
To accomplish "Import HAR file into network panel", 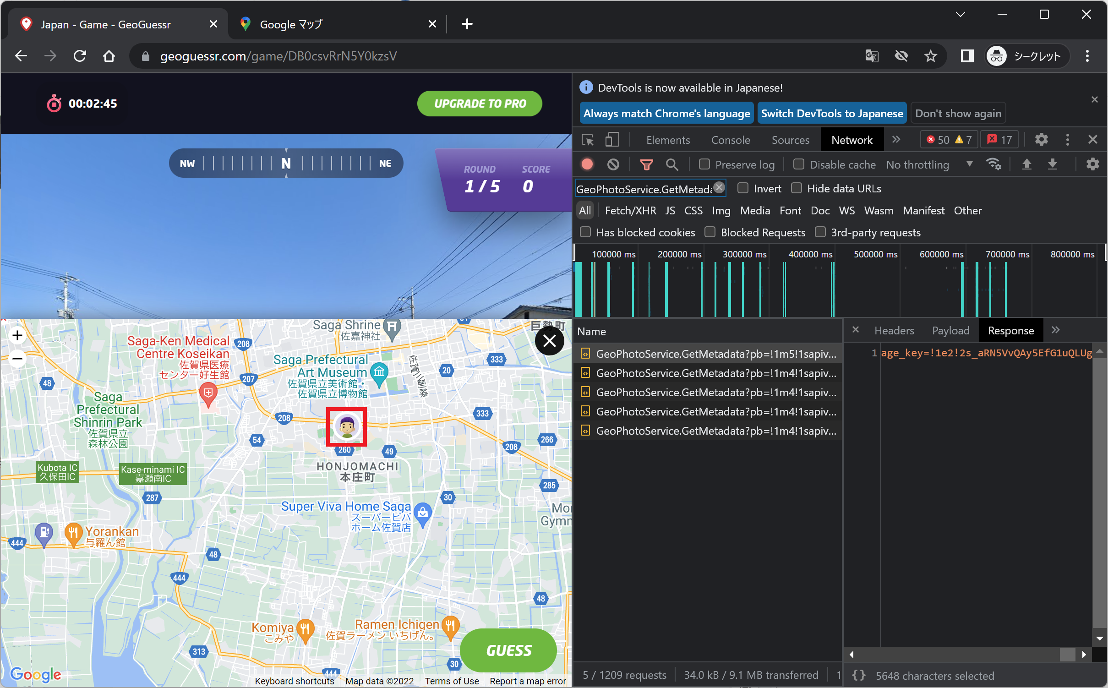I will 1027,164.
